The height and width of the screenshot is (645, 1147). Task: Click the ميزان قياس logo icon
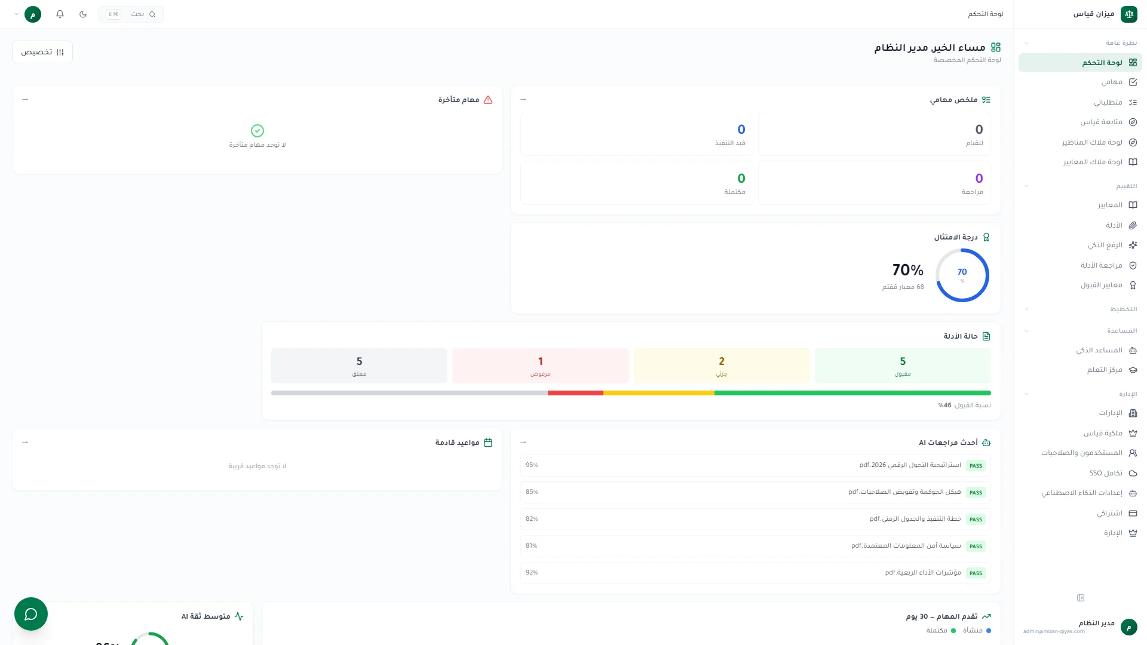pyautogui.click(x=1129, y=14)
